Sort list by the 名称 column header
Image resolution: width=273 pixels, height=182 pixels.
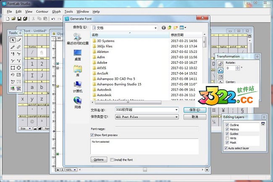130,35
